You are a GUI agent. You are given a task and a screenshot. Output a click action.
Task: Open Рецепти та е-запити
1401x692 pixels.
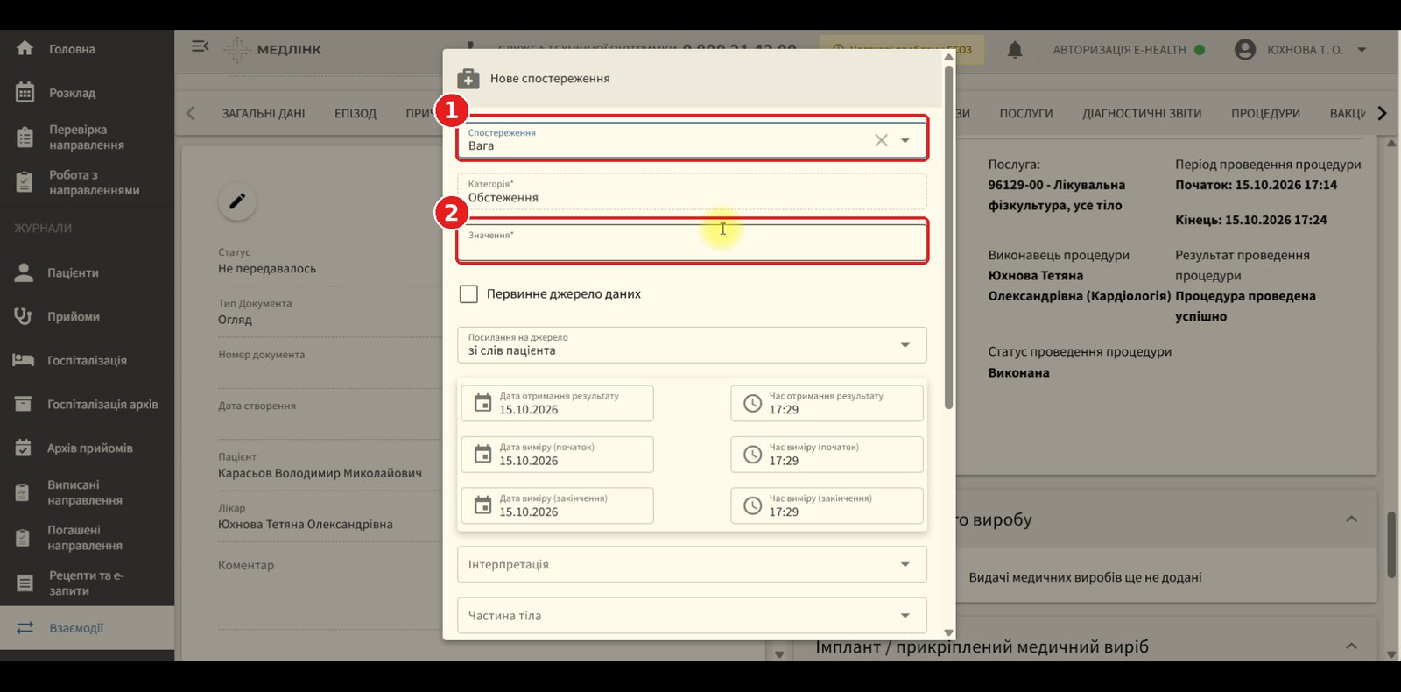[87, 583]
